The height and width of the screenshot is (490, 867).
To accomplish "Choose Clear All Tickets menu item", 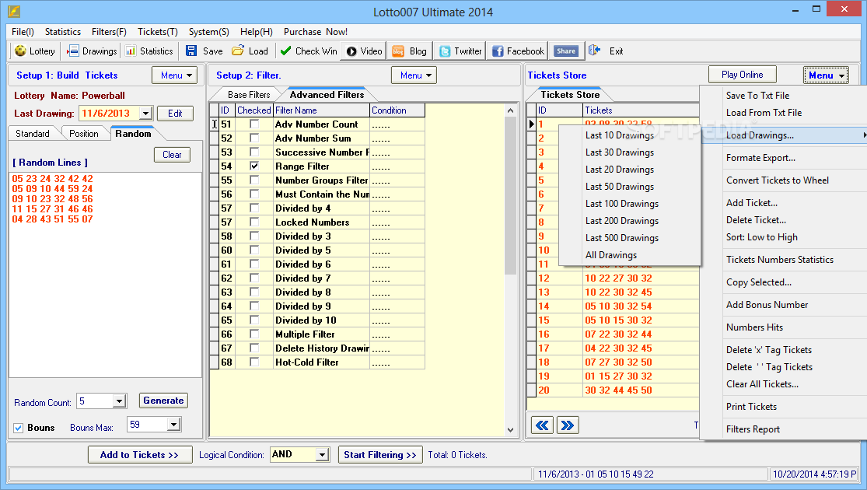I will coord(762,383).
